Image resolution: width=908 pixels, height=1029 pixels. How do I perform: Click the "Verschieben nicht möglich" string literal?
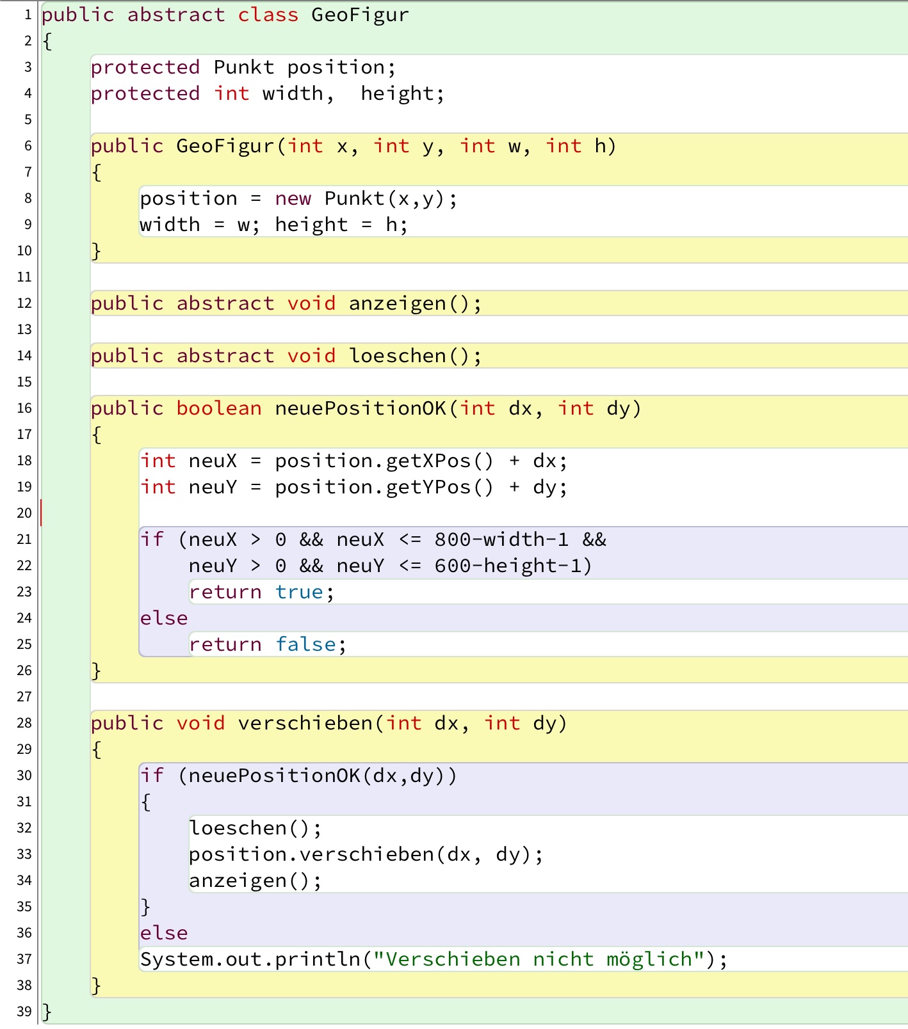539,959
